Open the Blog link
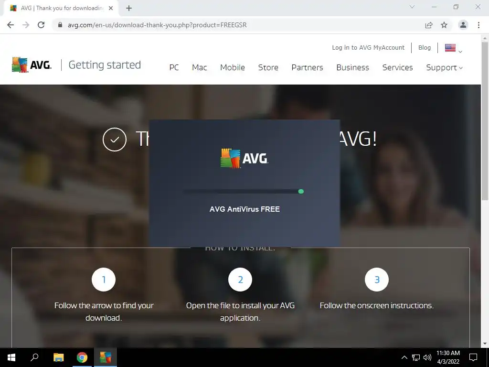 tap(425, 47)
